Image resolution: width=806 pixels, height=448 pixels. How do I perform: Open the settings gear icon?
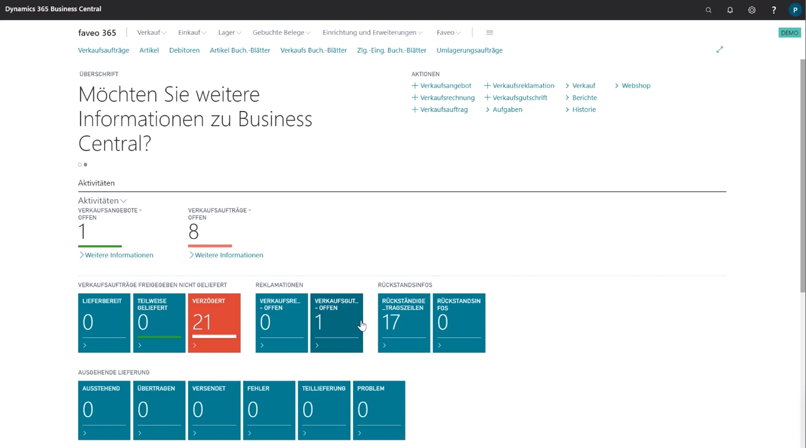tap(752, 10)
